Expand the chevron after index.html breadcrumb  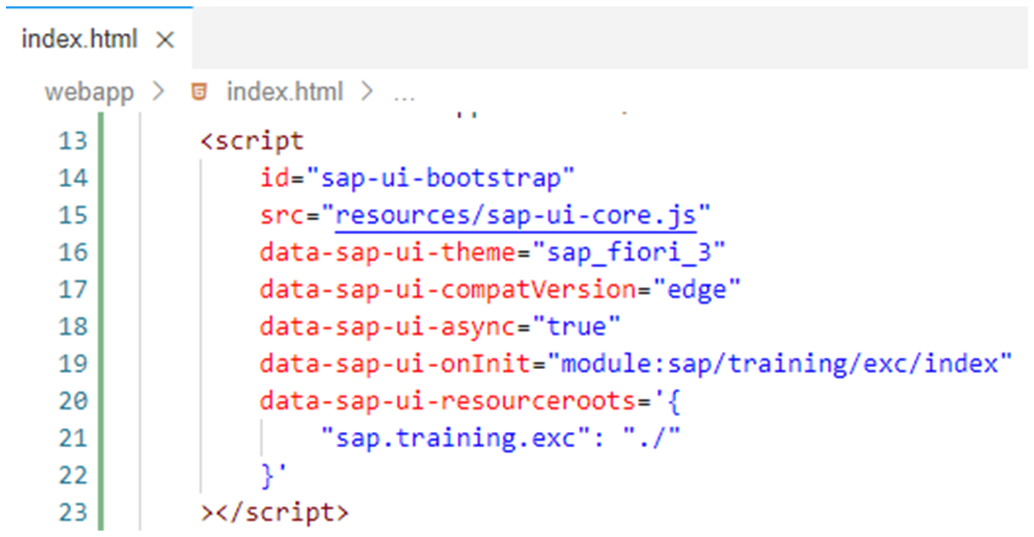[367, 91]
